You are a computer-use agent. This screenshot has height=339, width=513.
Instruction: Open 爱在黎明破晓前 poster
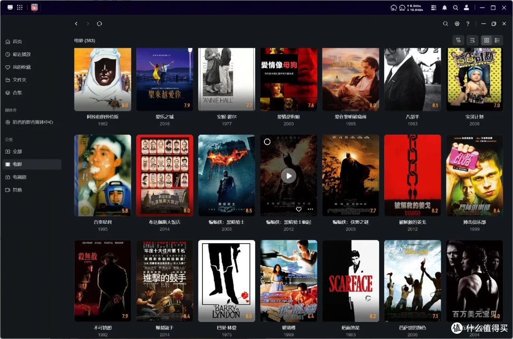tap(351, 79)
